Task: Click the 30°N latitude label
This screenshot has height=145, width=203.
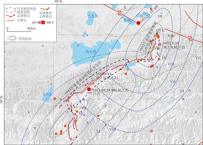Action: click(x=1, y=99)
